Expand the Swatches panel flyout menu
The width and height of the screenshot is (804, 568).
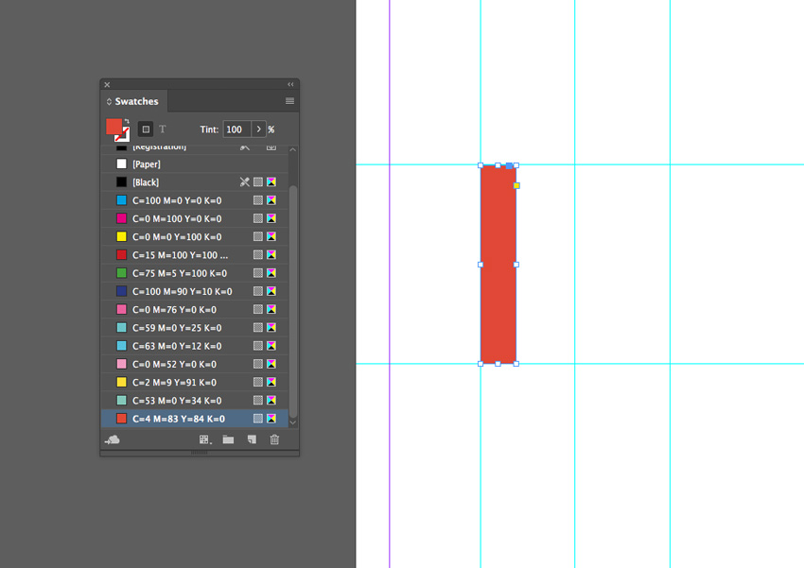tap(289, 101)
